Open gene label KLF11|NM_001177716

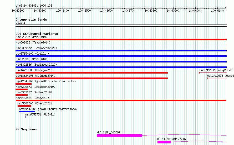tap(171, 139)
